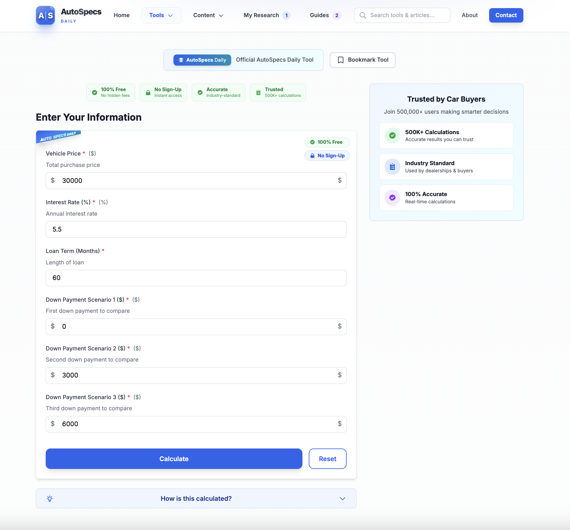Open the Content dropdown menu
This screenshot has height=530, width=570.
click(208, 15)
